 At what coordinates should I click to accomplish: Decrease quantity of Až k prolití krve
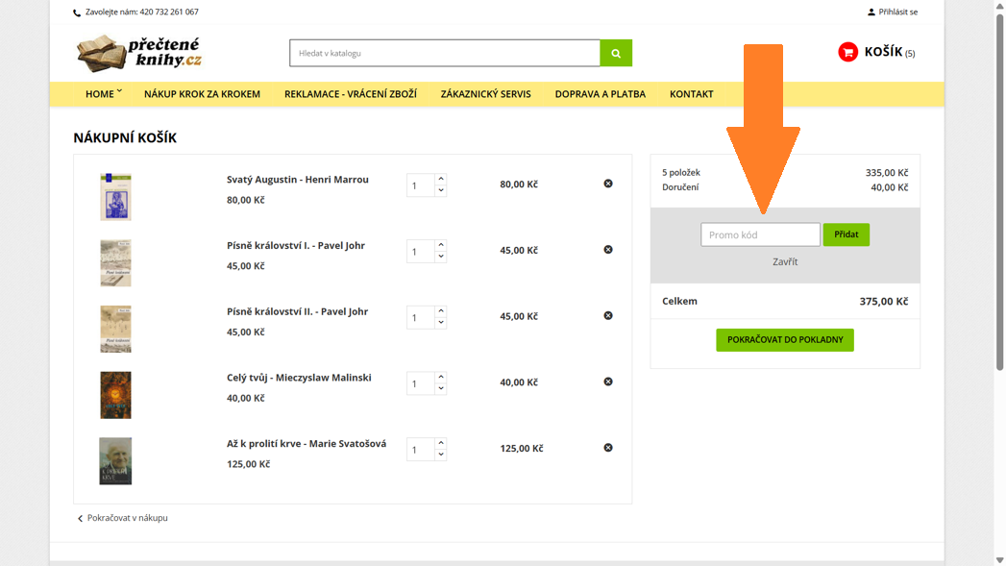[x=441, y=455]
